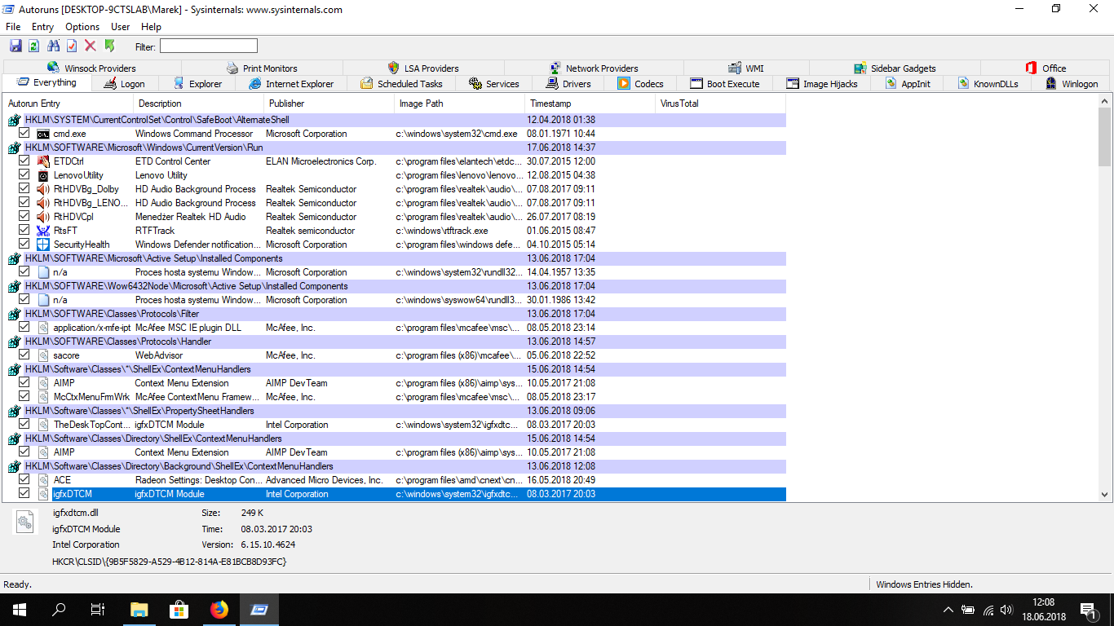Switch to the WMI tab
This screenshot has width=1114, height=626.
(x=745, y=68)
